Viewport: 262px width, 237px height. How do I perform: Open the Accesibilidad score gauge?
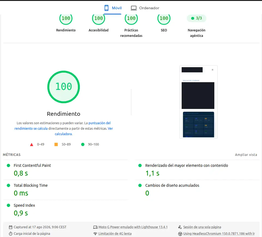pos(99,19)
